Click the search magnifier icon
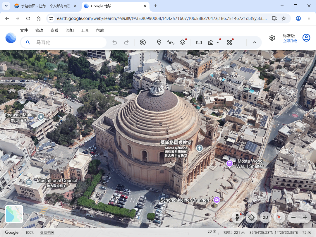Viewport: 316px width, 237px height. coord(28,42)
